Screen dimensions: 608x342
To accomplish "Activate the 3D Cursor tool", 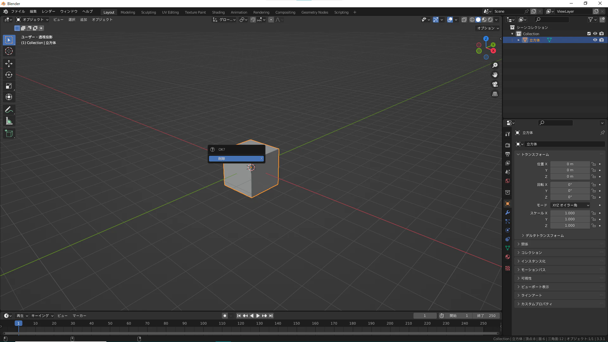I will tap(9, 51).
